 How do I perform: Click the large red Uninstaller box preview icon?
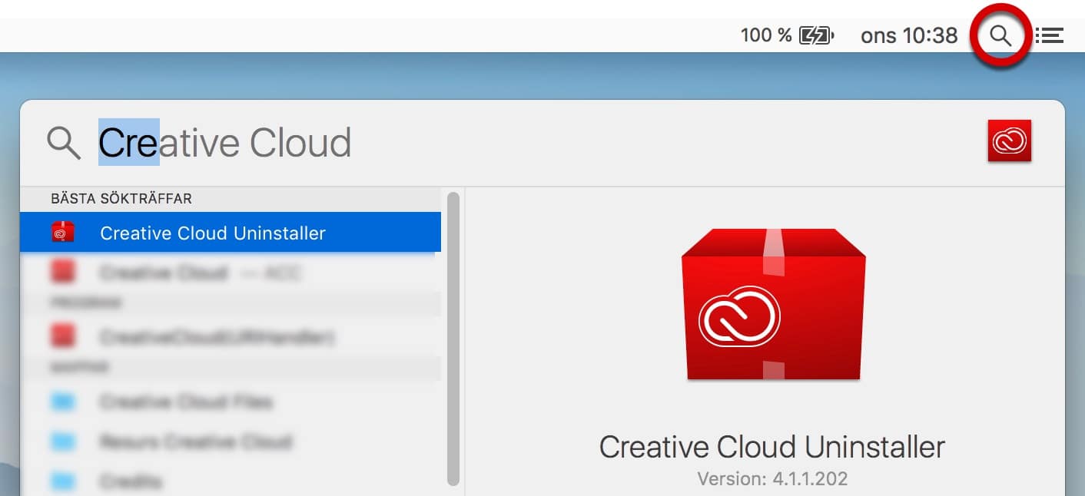click(773, 304)
